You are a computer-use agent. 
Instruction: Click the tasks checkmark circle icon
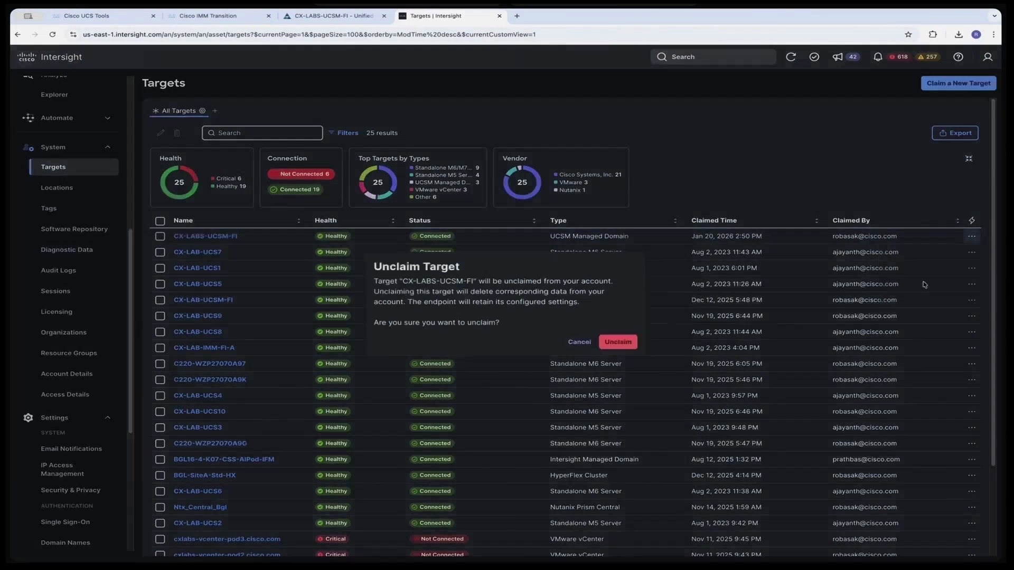[814, 57]
